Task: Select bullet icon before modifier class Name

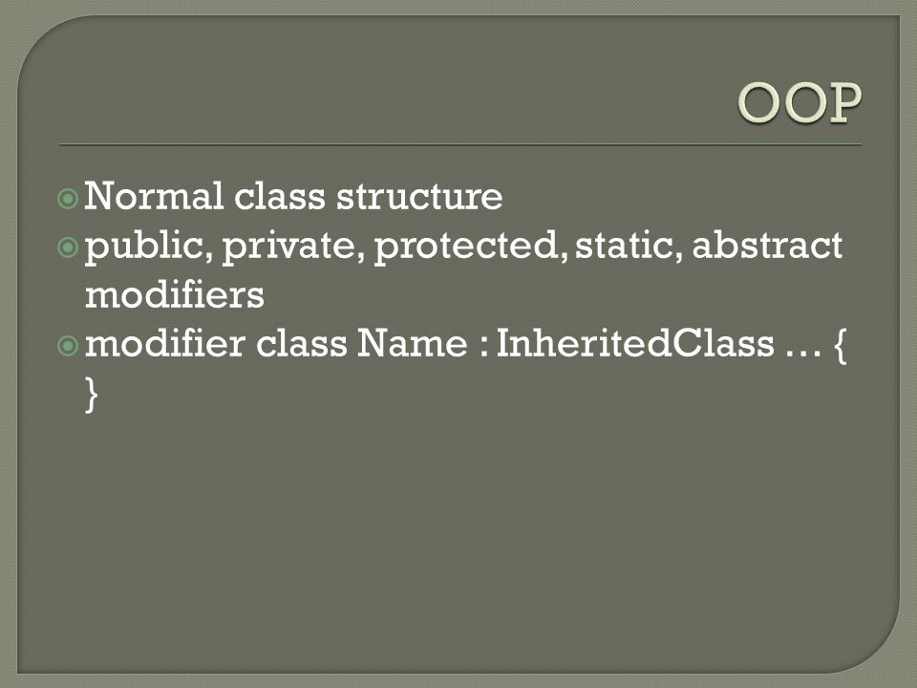Action: point(68,346)
